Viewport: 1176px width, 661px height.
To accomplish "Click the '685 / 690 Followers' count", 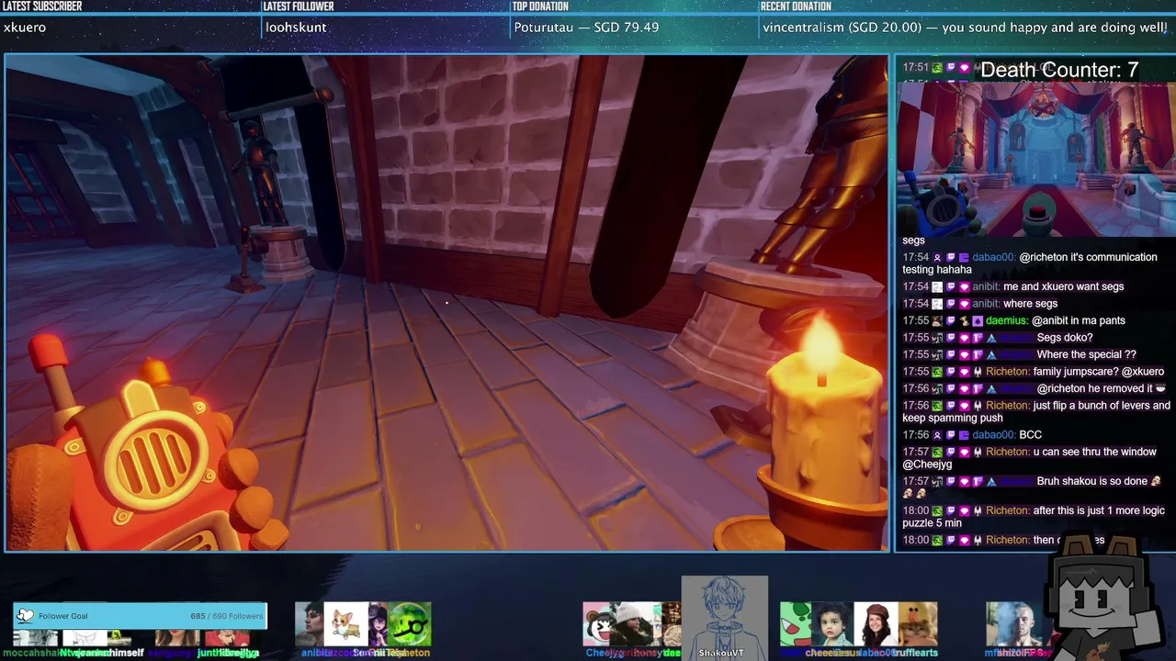I will pos(226,616).
